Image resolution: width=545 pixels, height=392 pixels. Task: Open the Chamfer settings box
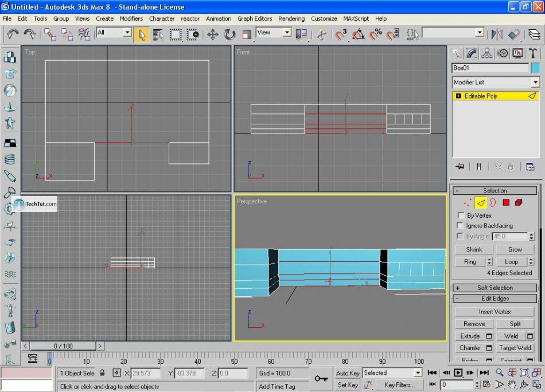pos(489,348)
